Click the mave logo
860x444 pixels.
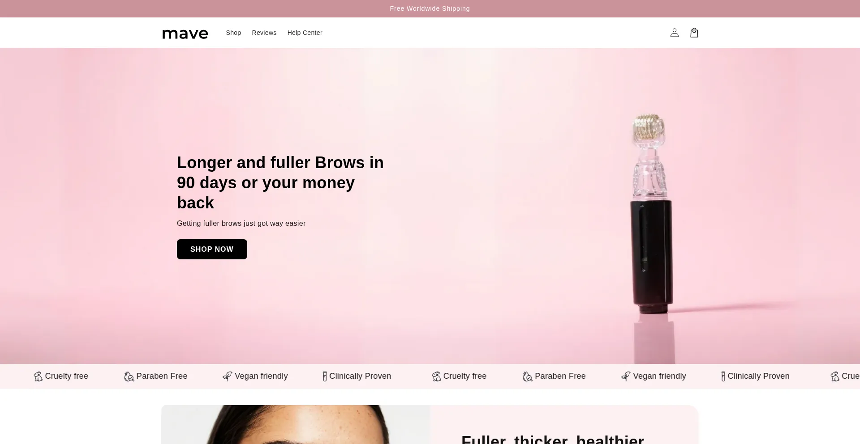pyautogui.click(x=185, y=34)
